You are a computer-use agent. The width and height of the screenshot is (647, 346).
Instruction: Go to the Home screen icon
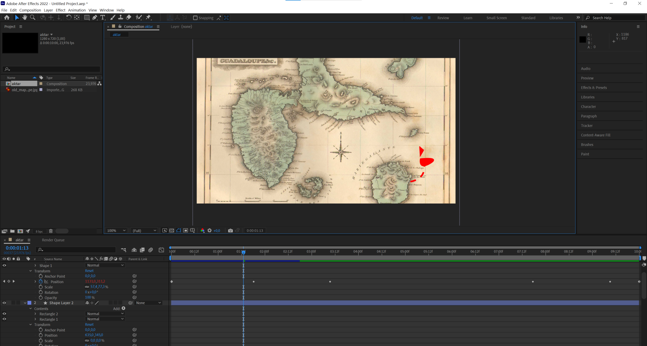(7, 18)
